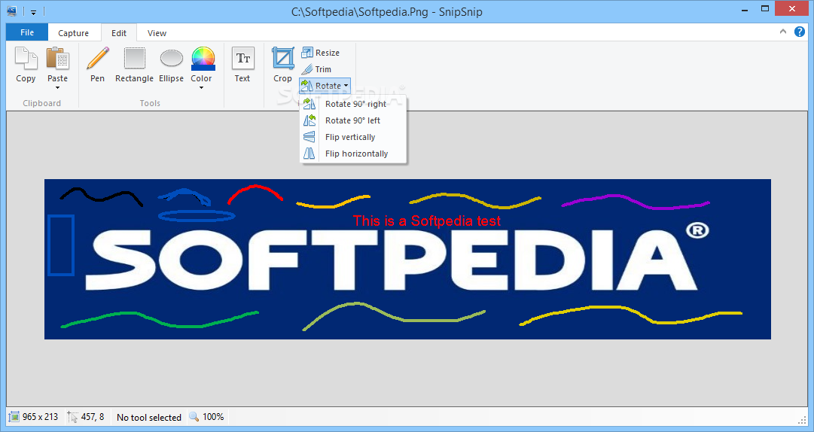Click the '457, 8' coordinates text
The image size is (814, 432).
coord(93,417)
